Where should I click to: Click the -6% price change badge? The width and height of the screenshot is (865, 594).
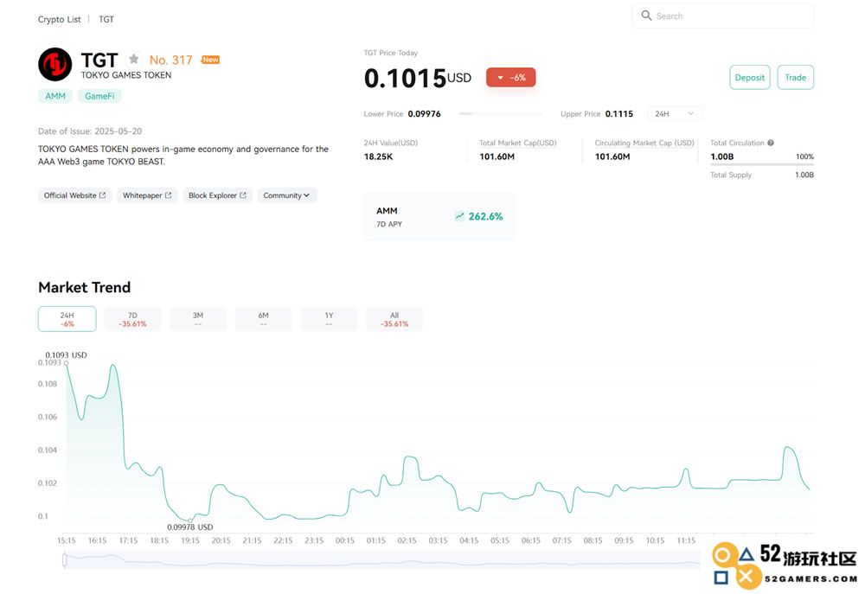tap(511, 78)
